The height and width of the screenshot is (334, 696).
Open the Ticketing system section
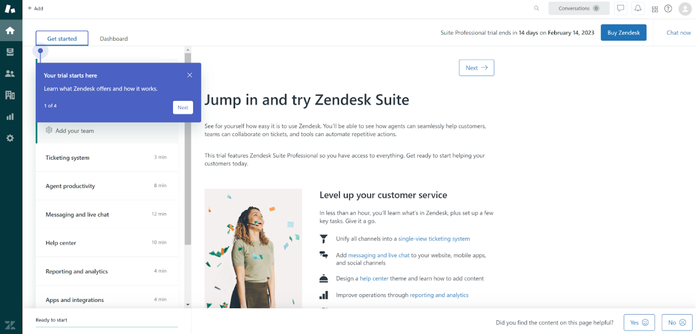pos(67,158)
